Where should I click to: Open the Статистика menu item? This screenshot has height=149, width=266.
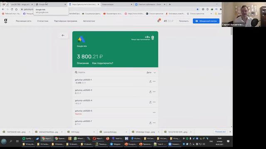(43, 21)
